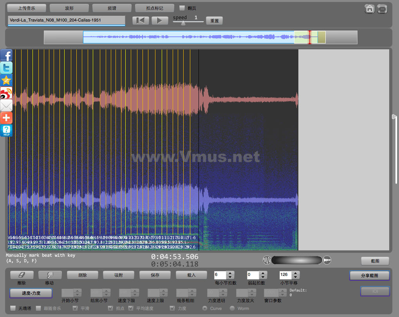The width and height of the screenshot is (399, 317).
Task: Select the move tool icon (移动)
Action: tap(50, 275)
